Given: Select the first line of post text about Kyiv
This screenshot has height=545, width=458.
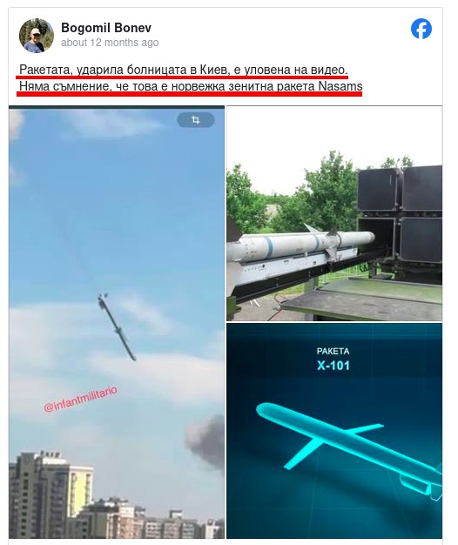Looking at the screenshot, I should pos(184,70).
